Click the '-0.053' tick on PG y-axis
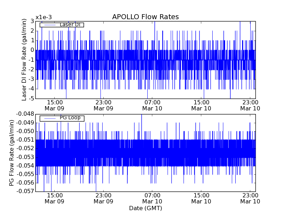Viewport: 284px width, 213px height. [x=25, y=157]
